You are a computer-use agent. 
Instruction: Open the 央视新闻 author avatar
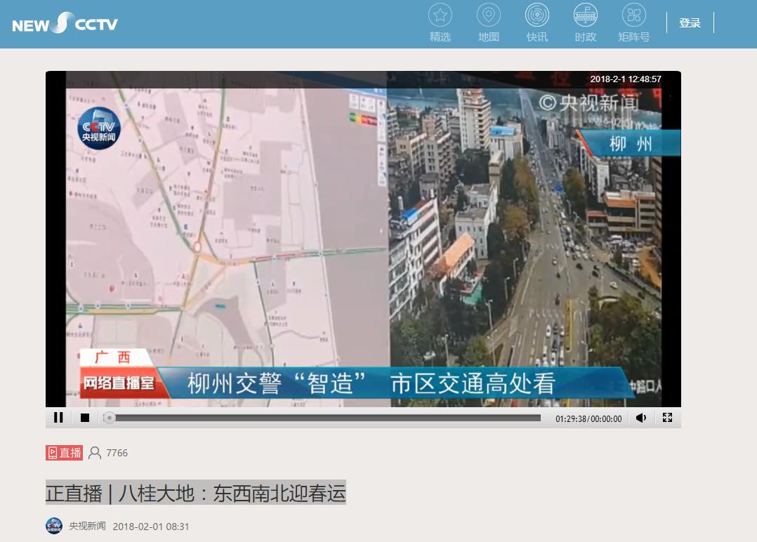pyautogui.click(x=53, y=526)
